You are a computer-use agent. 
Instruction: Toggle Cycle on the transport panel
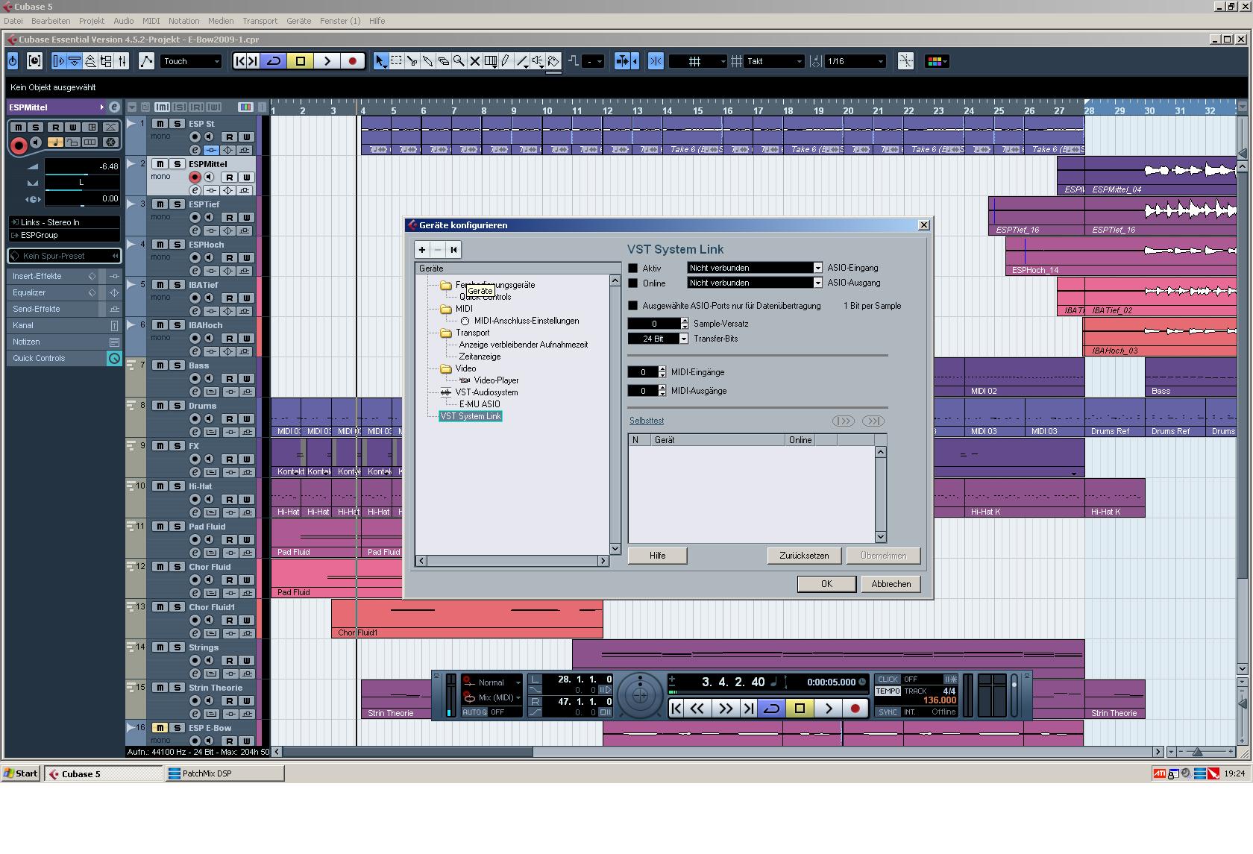tap(772, 709)
